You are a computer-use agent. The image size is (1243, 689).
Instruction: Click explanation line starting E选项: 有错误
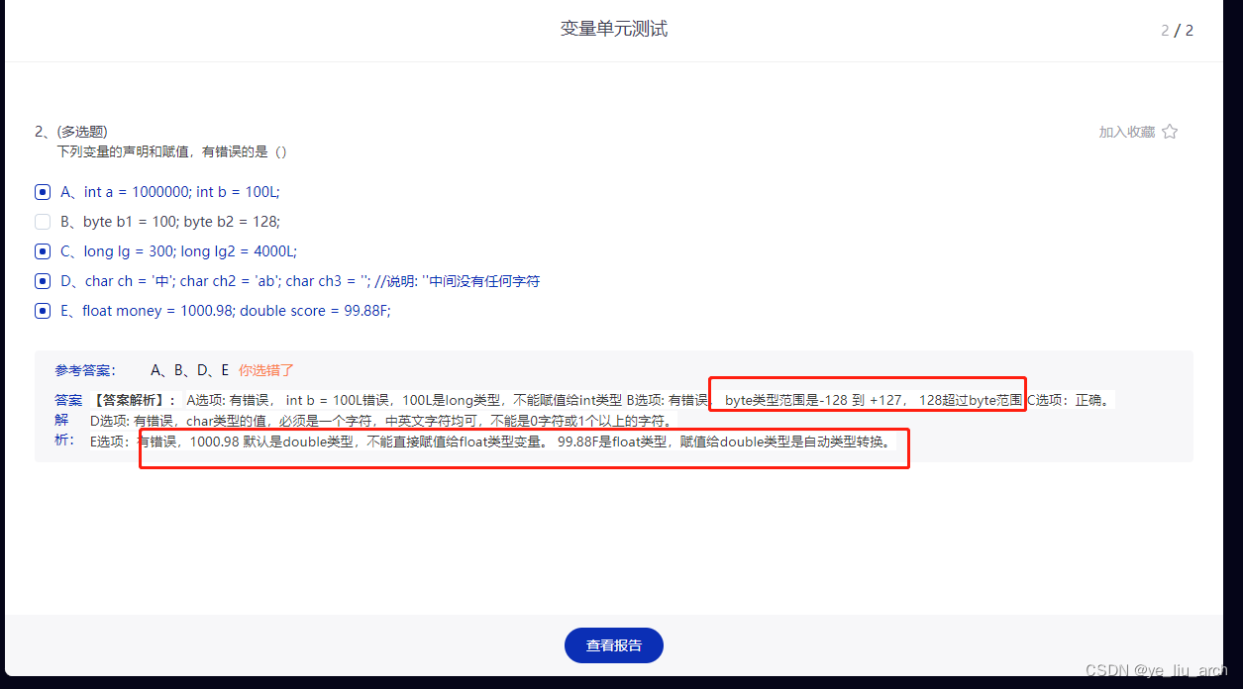[493, 442]
